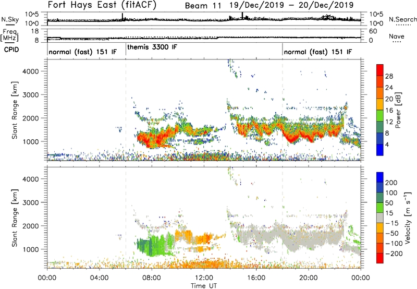
Task: Click the 'Slant Range [km]' title of velocity panel
Action: [15, 218]
